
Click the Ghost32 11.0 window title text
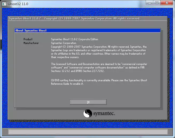tap(18, 4)
